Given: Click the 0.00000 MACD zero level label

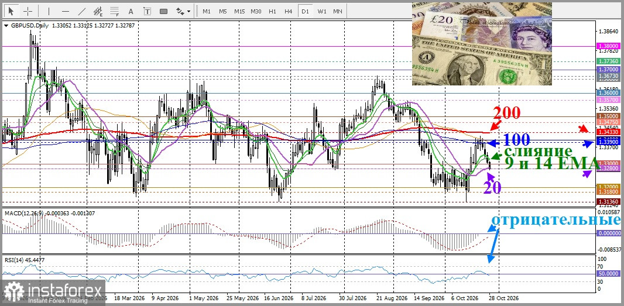Looking at the screenshot, I should [608, 233].
